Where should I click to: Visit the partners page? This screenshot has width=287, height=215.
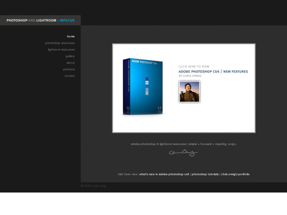click(x=69, y=69)
